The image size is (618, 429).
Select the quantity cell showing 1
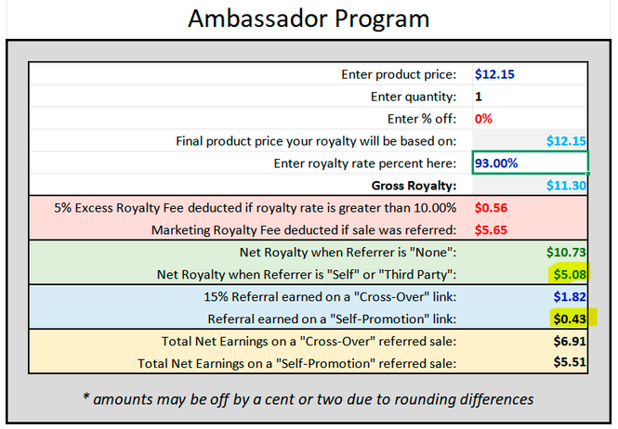pos(530,96)
